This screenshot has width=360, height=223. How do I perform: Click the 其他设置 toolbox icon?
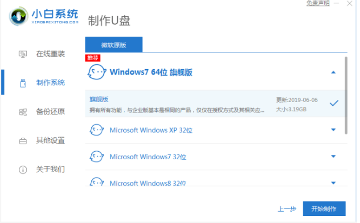tap(23, 141)
